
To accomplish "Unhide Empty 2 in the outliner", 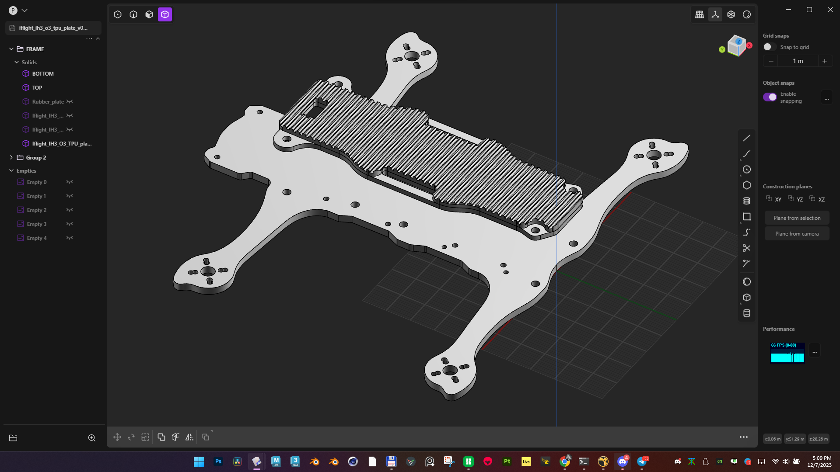I will point(70,210).
